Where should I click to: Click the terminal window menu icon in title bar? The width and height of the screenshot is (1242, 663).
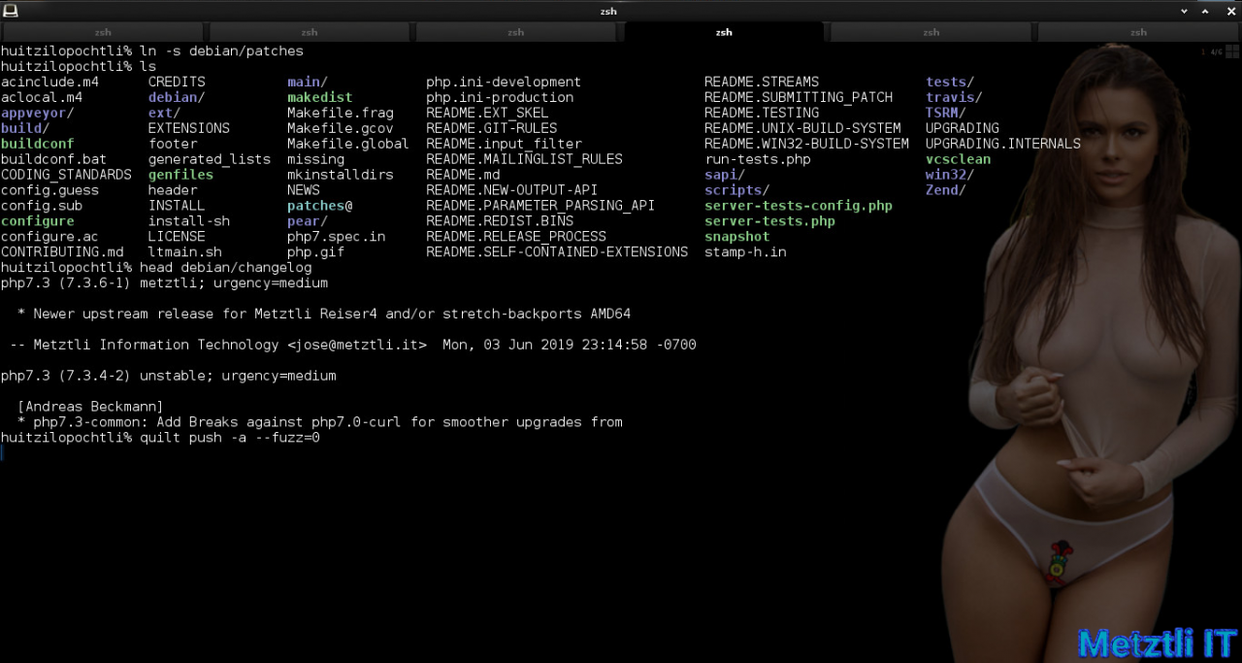tap(9, 11)
